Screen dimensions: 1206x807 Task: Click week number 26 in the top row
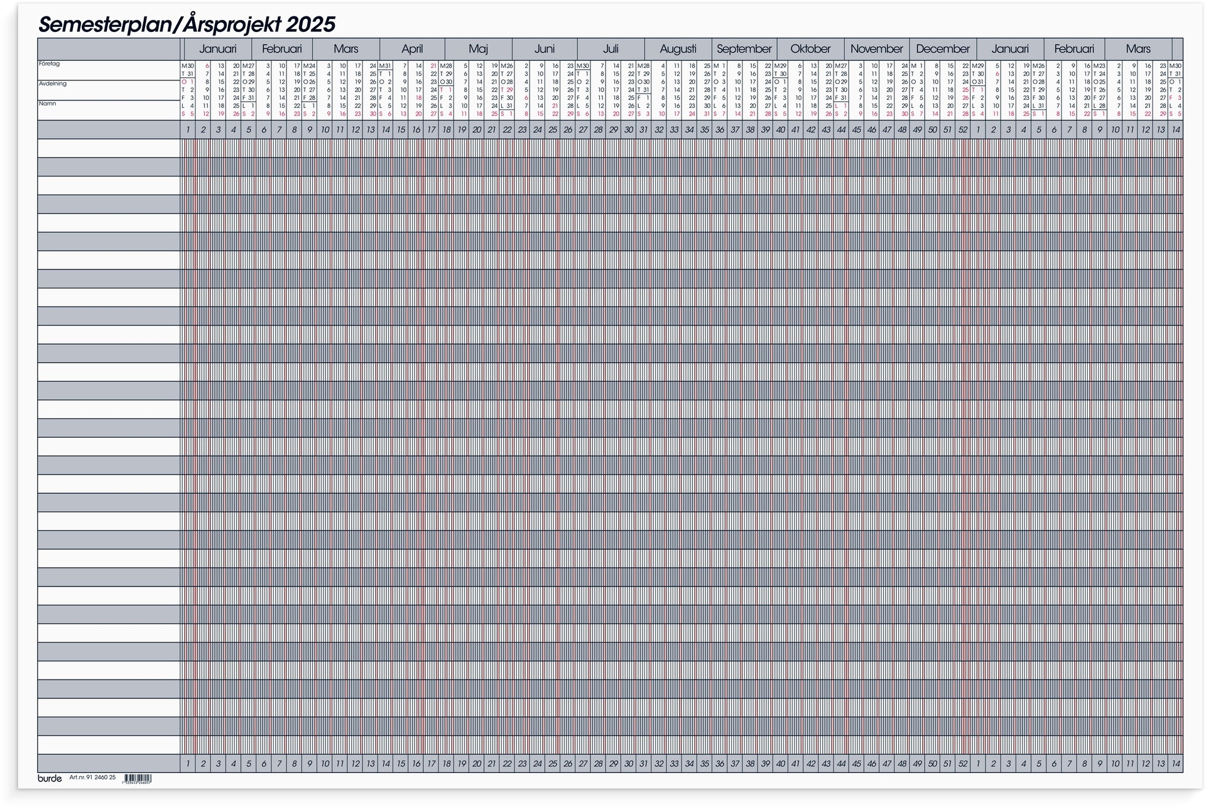click(x=567, y=130)
